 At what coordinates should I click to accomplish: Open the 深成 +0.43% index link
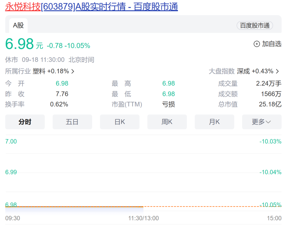point(255,71)
